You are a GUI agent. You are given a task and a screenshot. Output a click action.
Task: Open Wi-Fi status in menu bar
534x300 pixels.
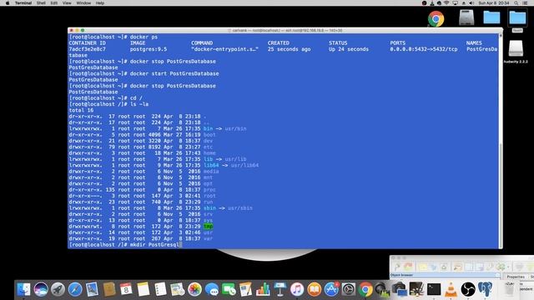pyautogui.click(x=446, y=2)
